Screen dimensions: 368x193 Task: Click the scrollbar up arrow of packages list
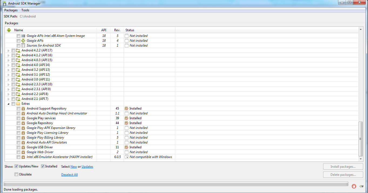click(360, 29)
